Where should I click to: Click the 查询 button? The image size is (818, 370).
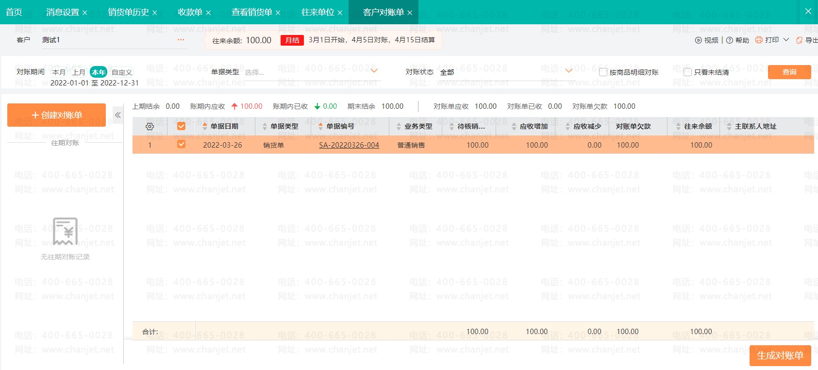coord(789,72)
